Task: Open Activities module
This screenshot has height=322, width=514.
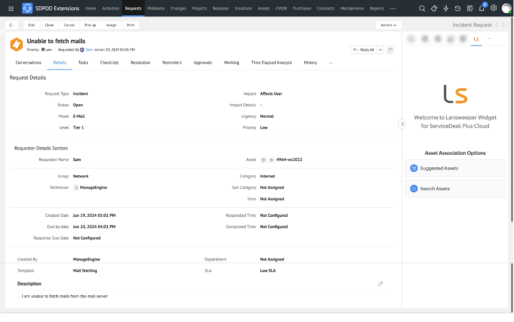Action: [111, 9]
